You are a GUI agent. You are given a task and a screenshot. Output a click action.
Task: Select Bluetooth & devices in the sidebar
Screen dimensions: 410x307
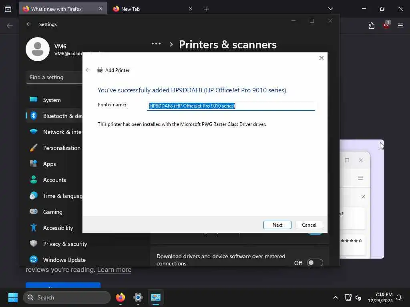click(x=54, y=116)
